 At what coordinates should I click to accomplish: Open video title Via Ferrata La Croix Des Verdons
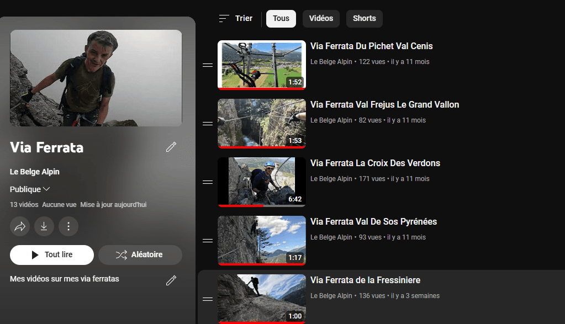tap(375, 163)
